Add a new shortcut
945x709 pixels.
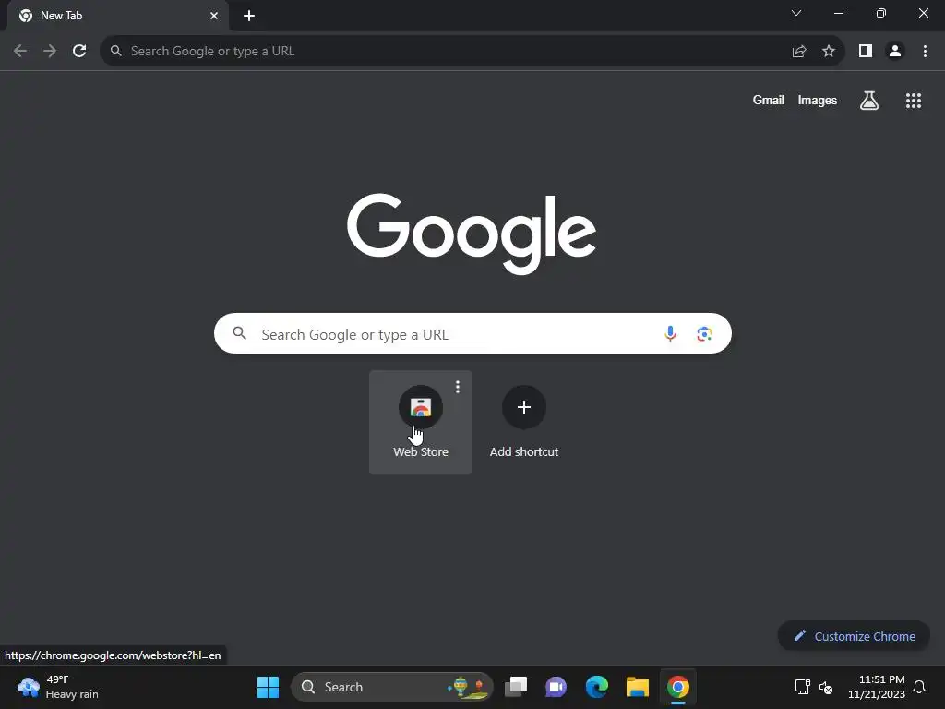524,421
